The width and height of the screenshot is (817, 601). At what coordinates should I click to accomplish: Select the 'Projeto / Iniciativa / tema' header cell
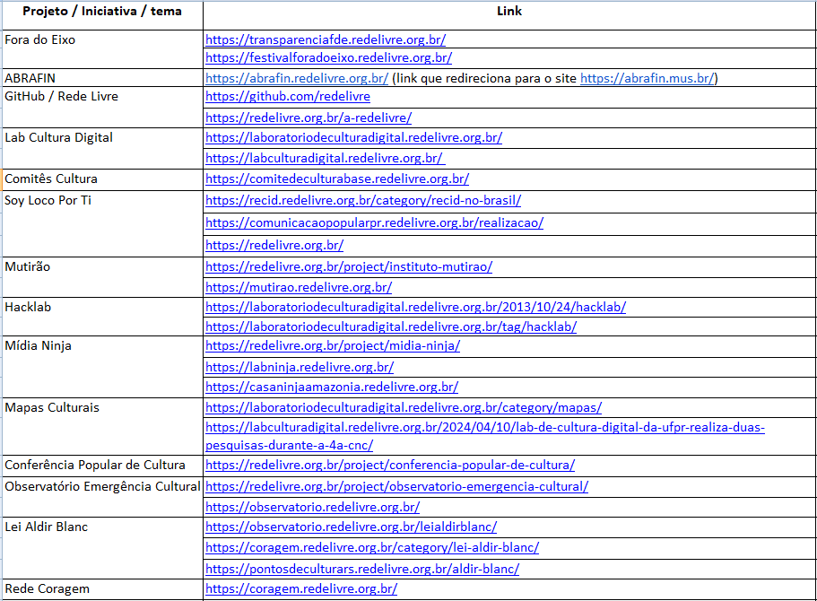[x=101, y=12]
